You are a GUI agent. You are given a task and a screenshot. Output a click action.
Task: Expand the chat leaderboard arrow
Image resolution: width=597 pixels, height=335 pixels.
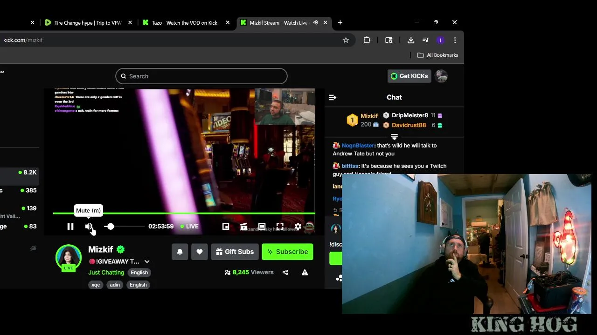(394, 136)
